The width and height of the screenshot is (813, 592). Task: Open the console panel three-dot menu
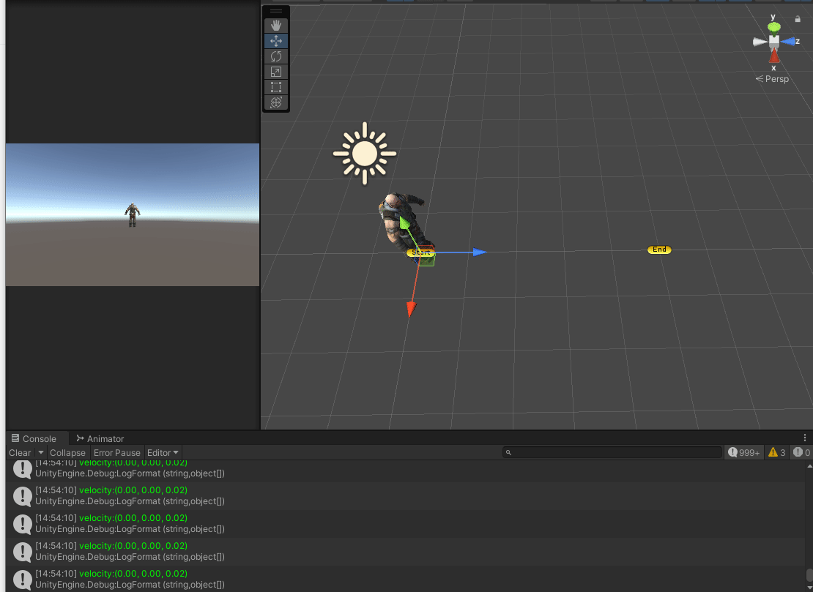coord(805,438)
